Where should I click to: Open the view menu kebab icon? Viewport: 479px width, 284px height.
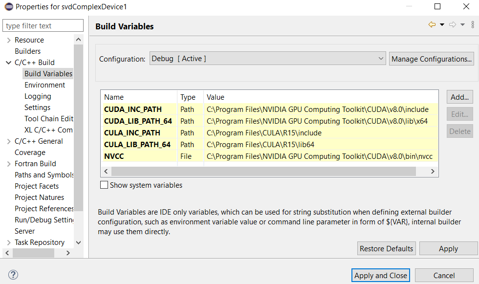tap(472, 25)
